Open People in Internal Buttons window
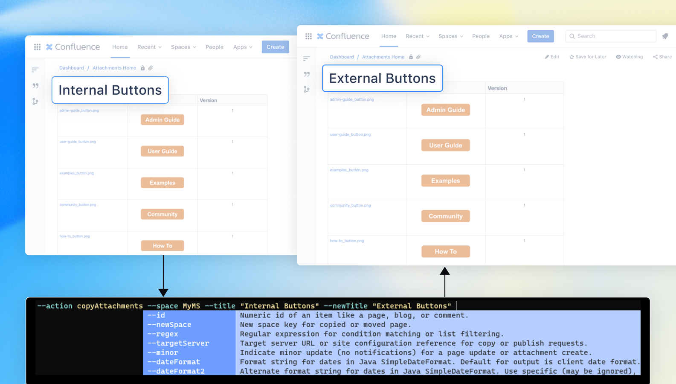Image resolution: width=676 pixels, height=384 pixels. pyautogui.click(x=215, y=47)
